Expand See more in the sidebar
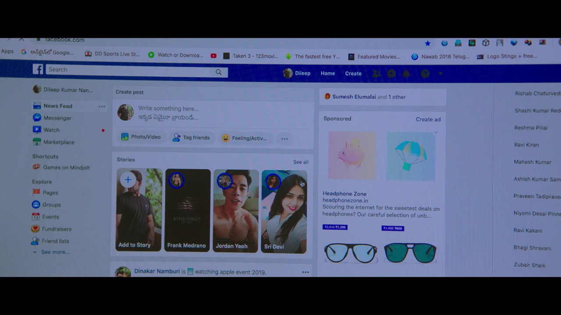This screenshot has height=315, width=561. point(51,252)
